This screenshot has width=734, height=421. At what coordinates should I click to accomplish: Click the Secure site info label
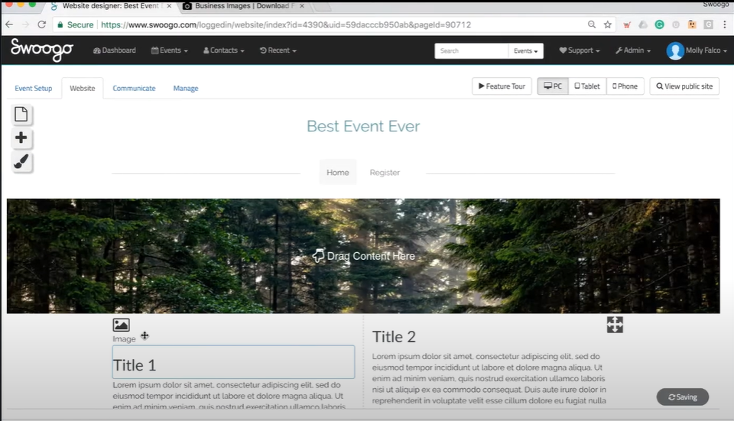coord(76,24)
